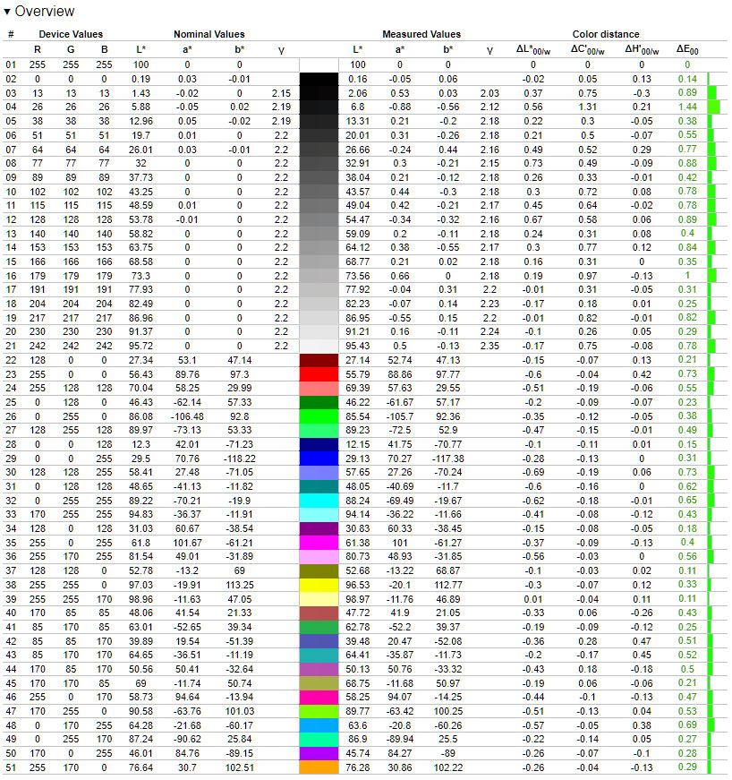Viewport: 732px width, 780px height.
Task: Click the Measured Values header
Action: [x=421, y=34]
